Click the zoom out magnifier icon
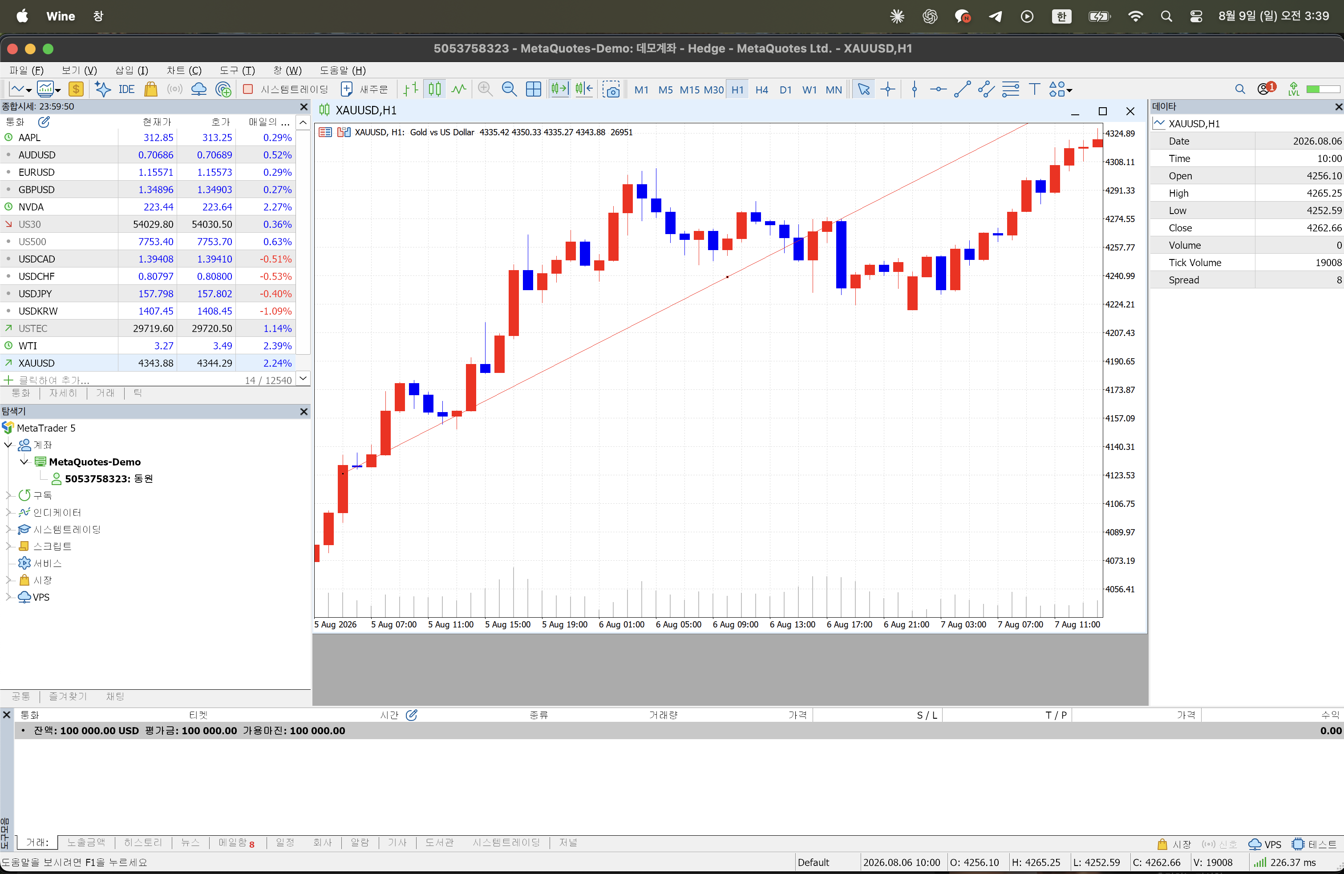1344x874 pixels. 509,89
